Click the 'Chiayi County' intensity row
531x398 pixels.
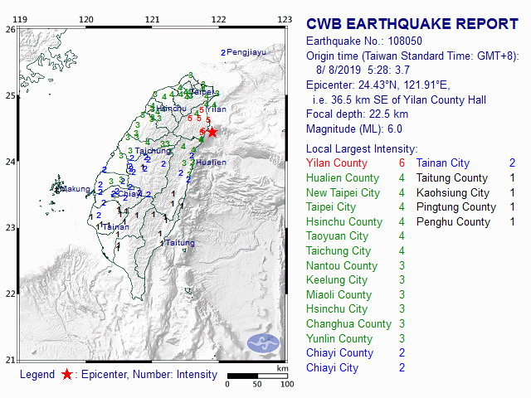(x=355, y=353)
